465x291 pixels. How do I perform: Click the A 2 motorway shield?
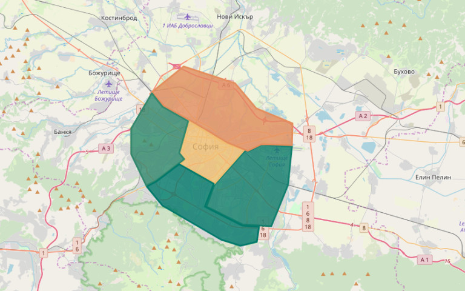click(x=363, y=116)
